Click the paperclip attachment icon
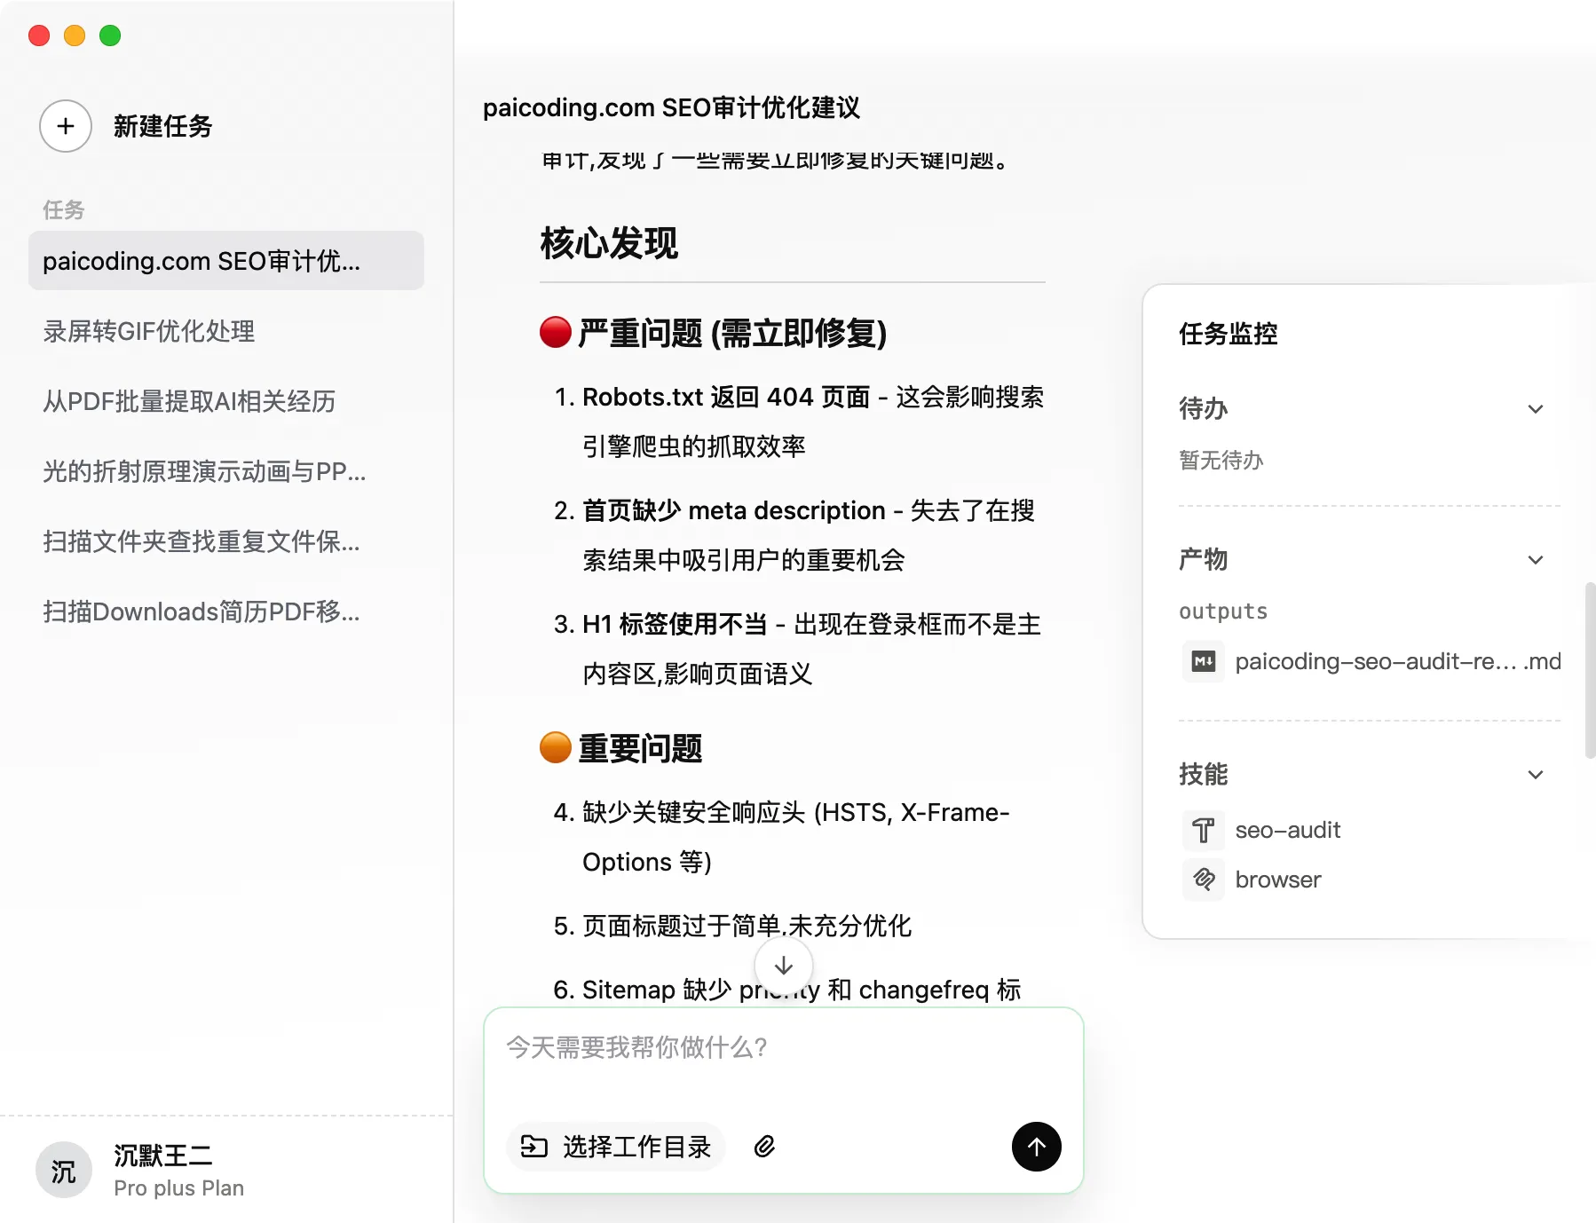 (x=764, y=1147)
